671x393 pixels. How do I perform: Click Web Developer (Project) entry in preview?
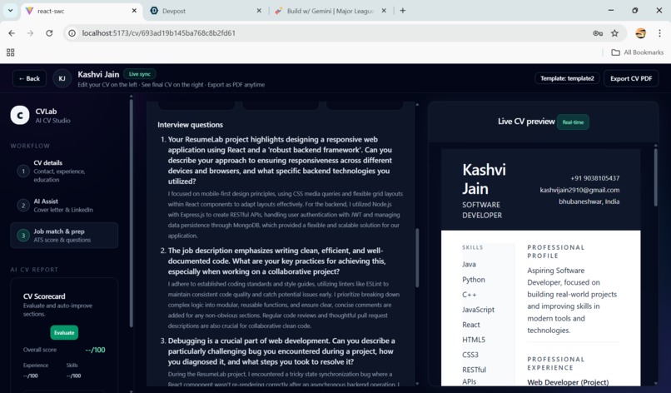pos(568,382)
